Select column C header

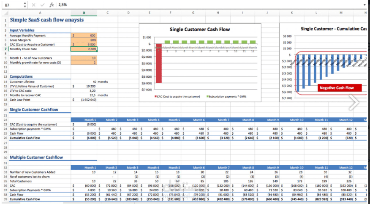[107, 13]
